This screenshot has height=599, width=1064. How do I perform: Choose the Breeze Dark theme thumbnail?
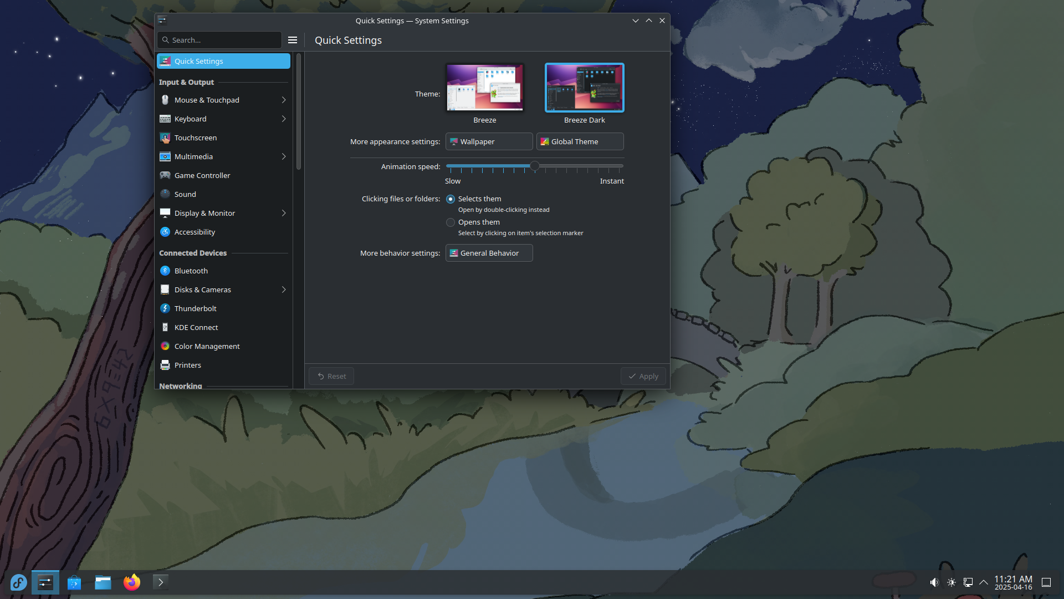click(x=585, y=88)
